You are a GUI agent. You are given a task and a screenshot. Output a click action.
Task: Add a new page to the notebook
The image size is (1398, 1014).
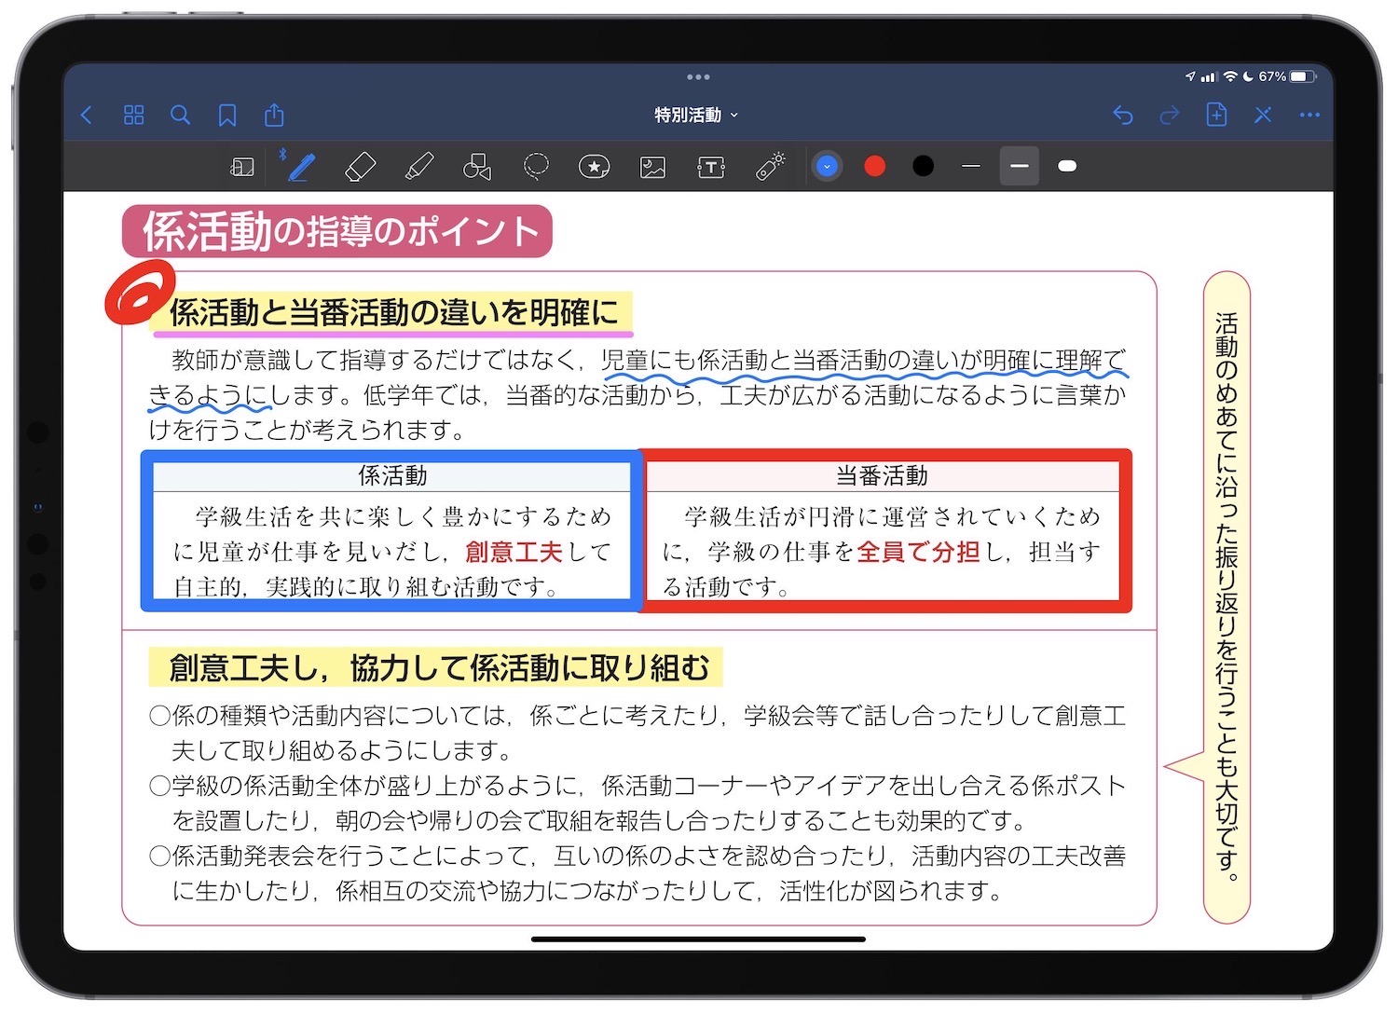click(1216, 115)
